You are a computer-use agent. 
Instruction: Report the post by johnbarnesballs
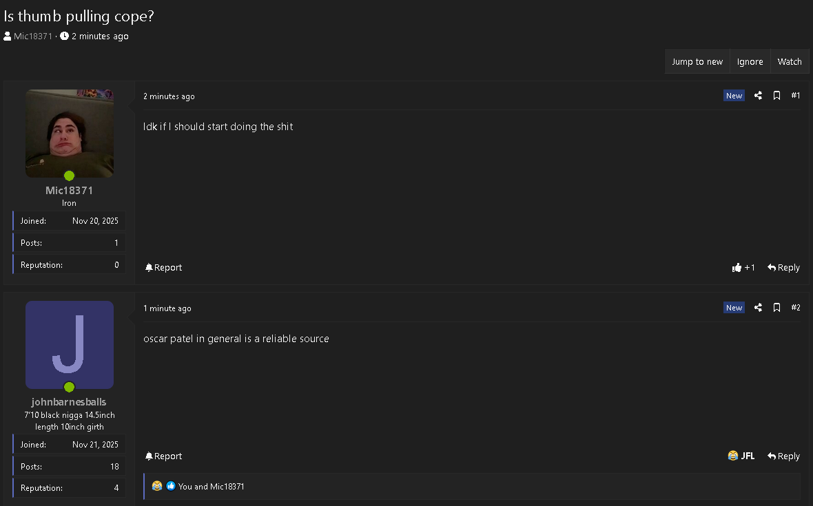[163, 456]
